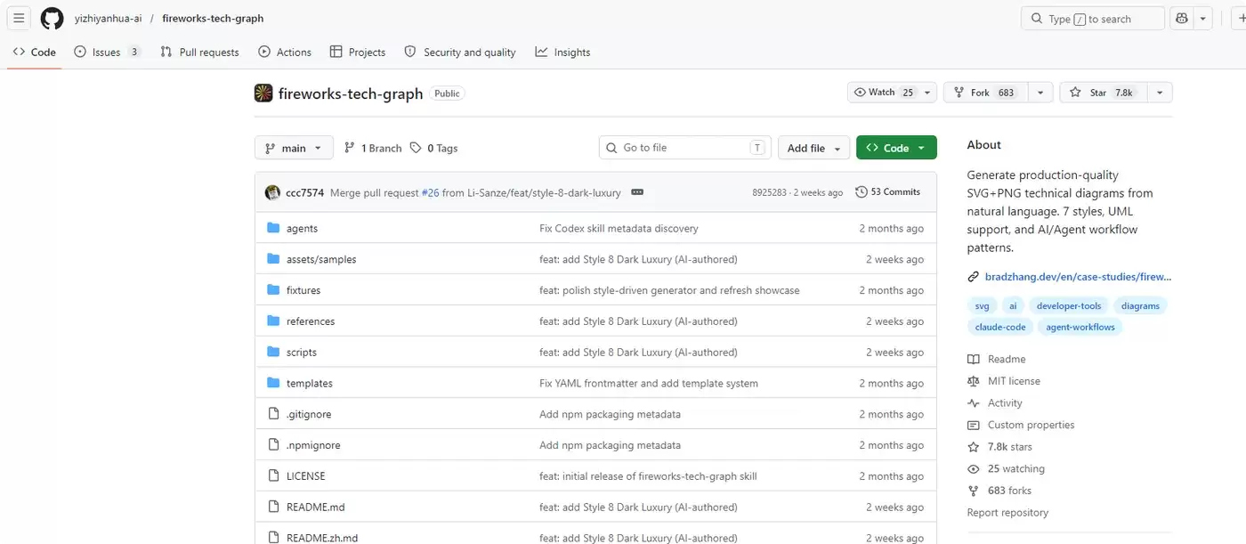Click the search box in header
This screenshot has width=1246, height=544.
click(1092, 18)
